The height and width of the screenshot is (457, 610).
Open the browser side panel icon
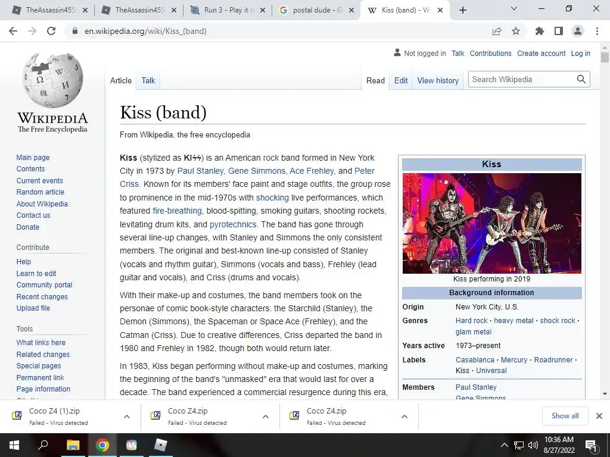click(559, 31)
